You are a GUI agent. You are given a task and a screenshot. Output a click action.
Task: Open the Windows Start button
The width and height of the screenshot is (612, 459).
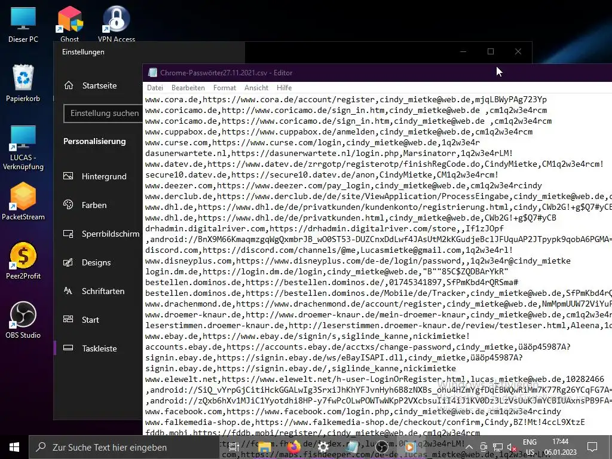[14, 447]
